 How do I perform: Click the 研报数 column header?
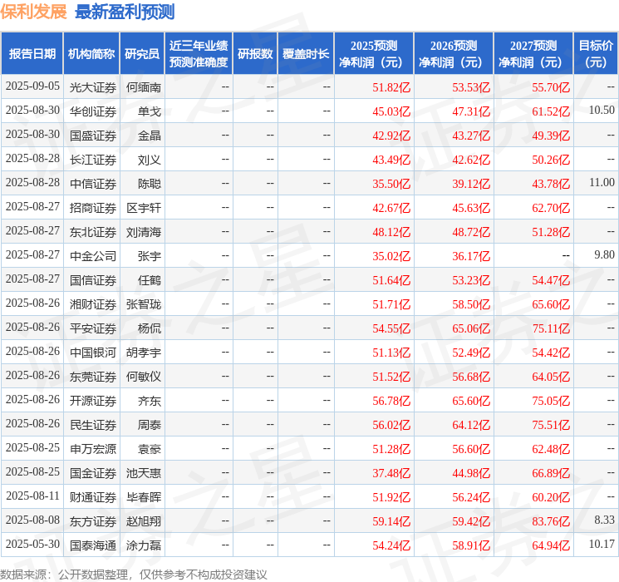tap(255, 54)
